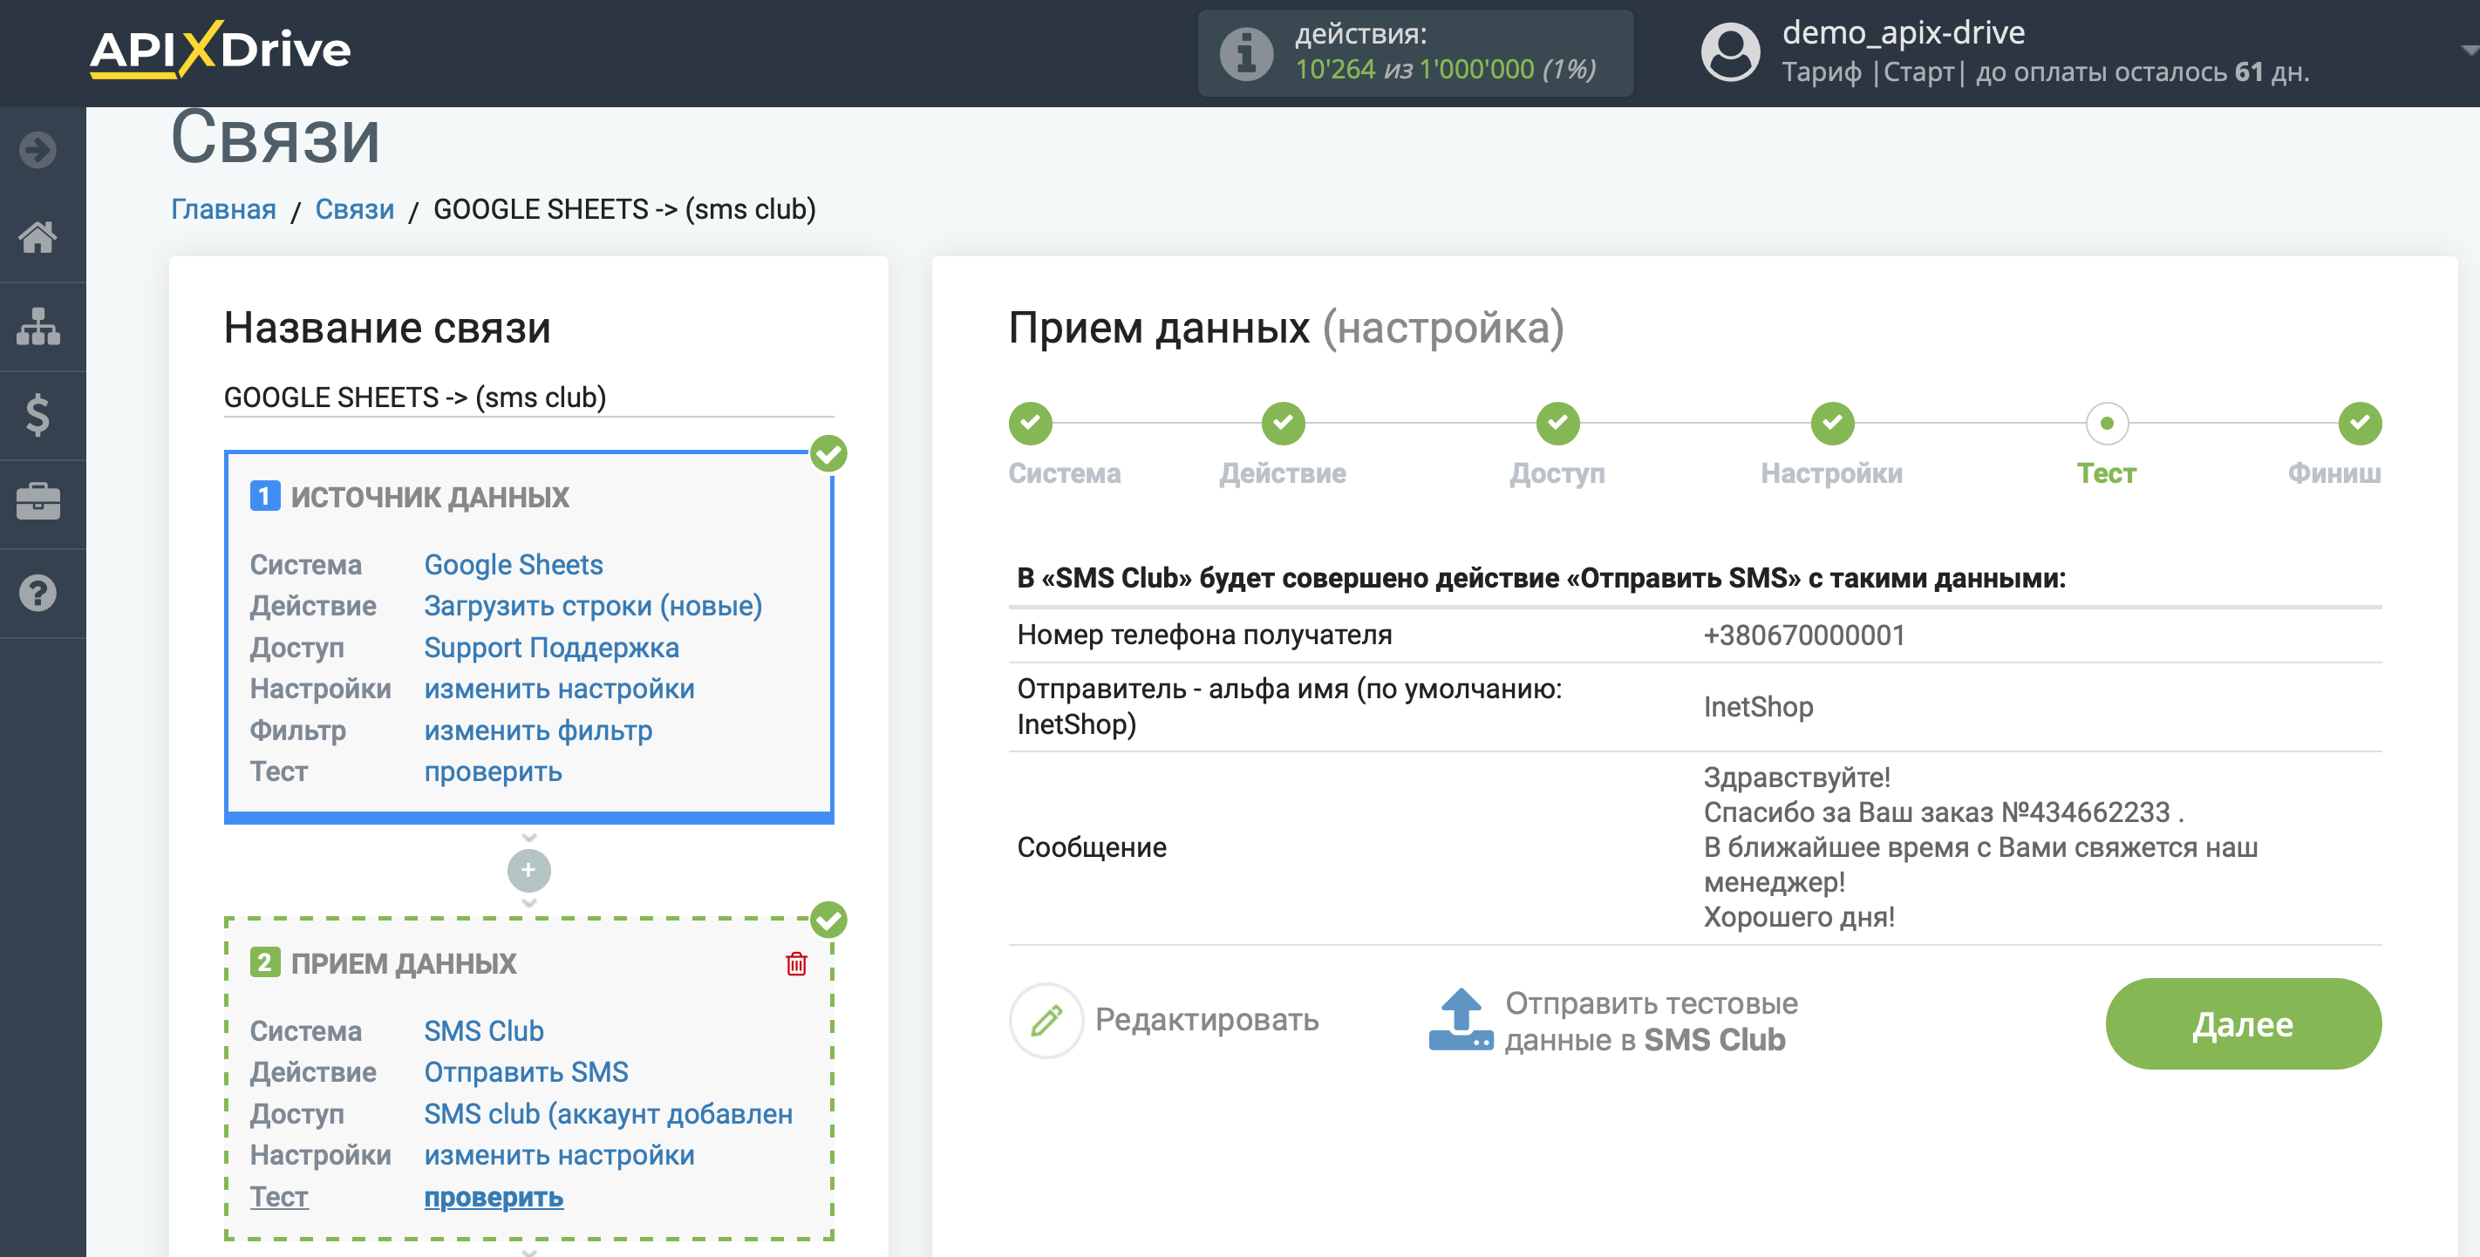Open the Связи breadcrumb link

[354, 209]
